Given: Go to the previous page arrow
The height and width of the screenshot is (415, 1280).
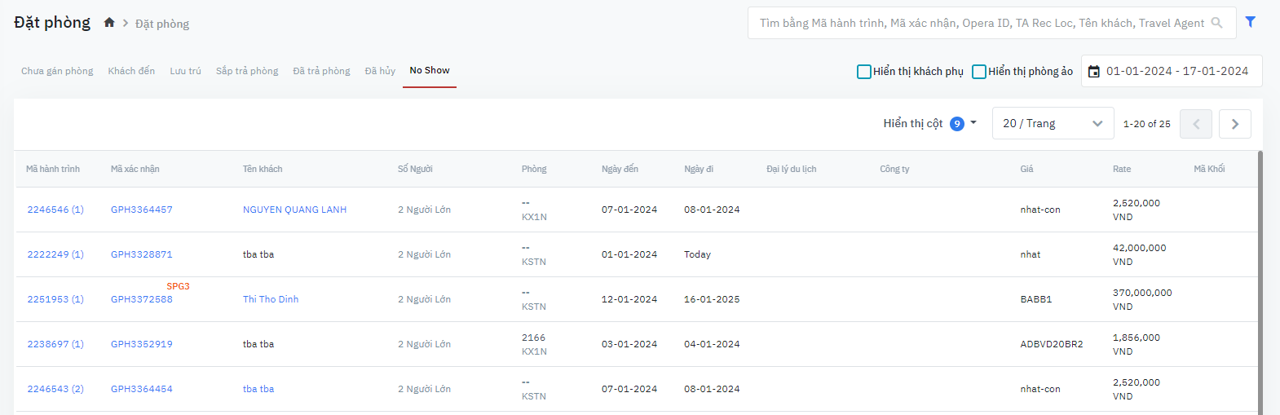Looking at the screenshot, I should (1195, 124).
